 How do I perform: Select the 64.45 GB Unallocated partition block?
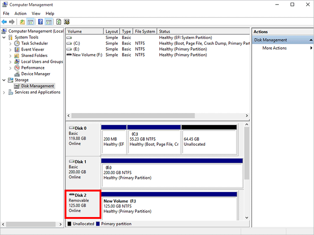coord(209,140)
